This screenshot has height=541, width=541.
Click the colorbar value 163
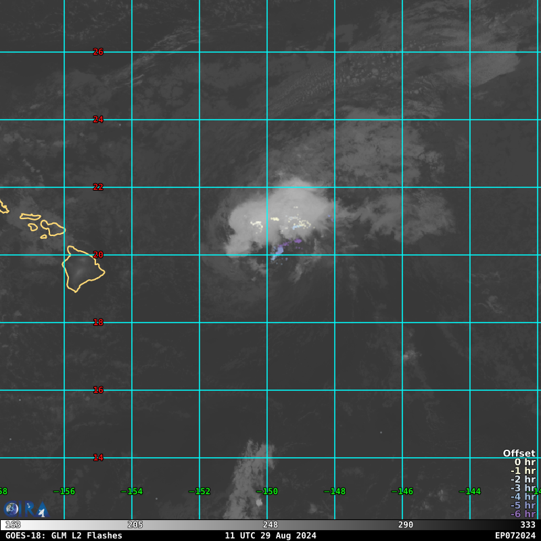click(13, 525)
